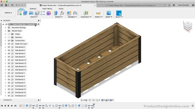This screenshot has width=195, height=109.
Task: Open Viewports layout options
Action: [x=111, y=100]
